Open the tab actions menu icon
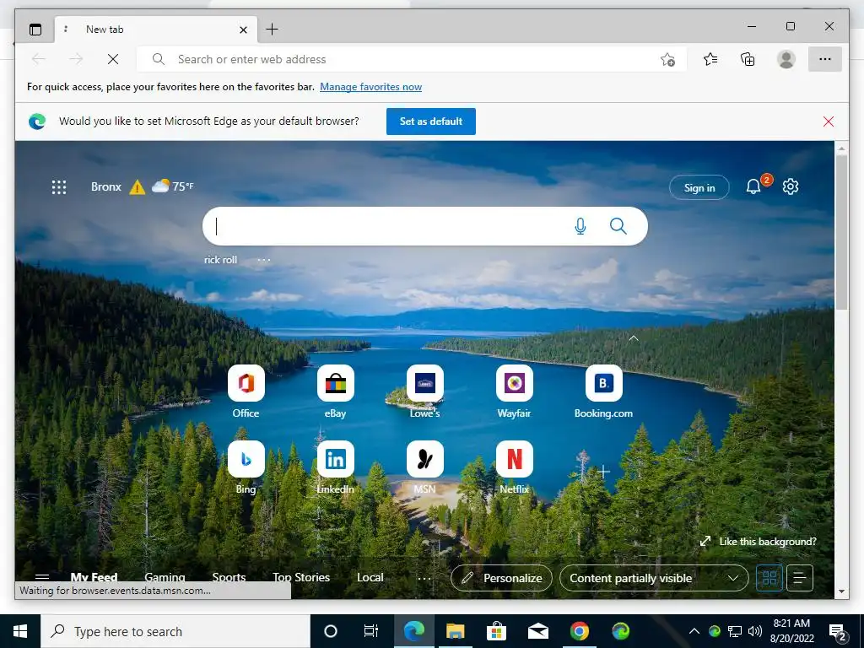The height and width of the screenshot is (648, 864). pyautogui.click(x=35, y=30)
